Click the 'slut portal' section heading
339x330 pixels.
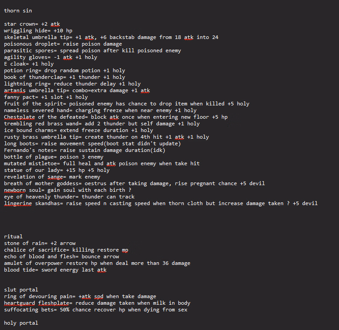click(x=21, y=290)
